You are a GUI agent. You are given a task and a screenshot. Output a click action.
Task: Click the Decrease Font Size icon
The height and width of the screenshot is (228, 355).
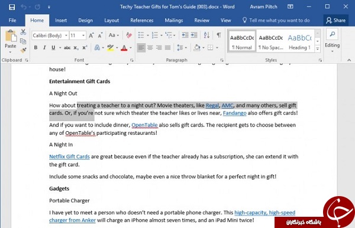(100, 35)
